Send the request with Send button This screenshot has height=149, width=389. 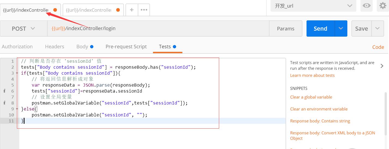320,28
